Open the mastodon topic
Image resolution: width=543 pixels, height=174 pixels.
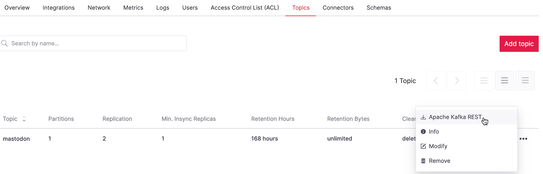click(16, 138)
